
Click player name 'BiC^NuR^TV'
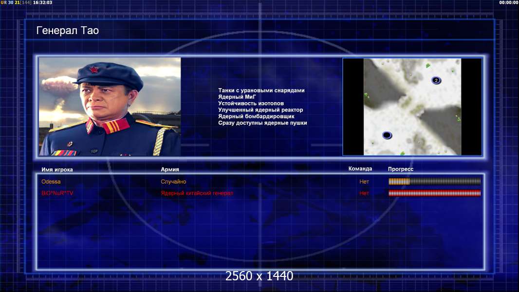[x=57, y=193]
